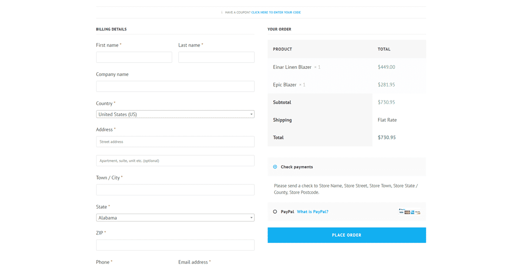Click the State dropdown arrow
The image size is (522, 268).
tap(251, 218)
